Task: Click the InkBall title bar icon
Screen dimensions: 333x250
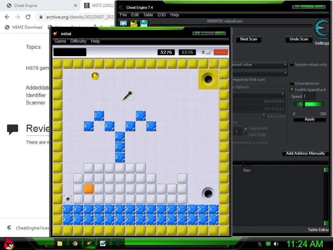Action: [x=55, y=34]
